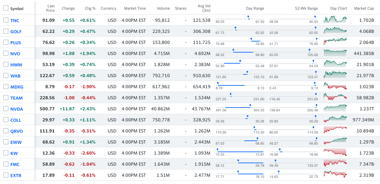The width and height of the screenshot is (380, 184).
Task: Click KW change percent -2.60%
Action: pyautogui.click(x=87, y=153)
